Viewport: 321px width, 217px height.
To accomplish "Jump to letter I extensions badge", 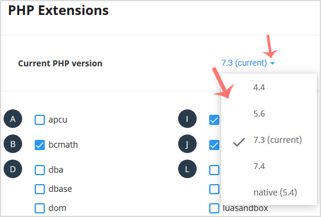I will pyautogui.click(x=187, y=119).
